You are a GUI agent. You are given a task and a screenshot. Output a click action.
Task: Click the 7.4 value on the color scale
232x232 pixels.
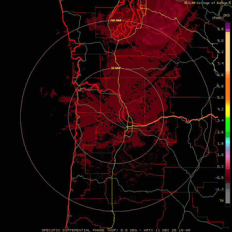coord(220,63)
